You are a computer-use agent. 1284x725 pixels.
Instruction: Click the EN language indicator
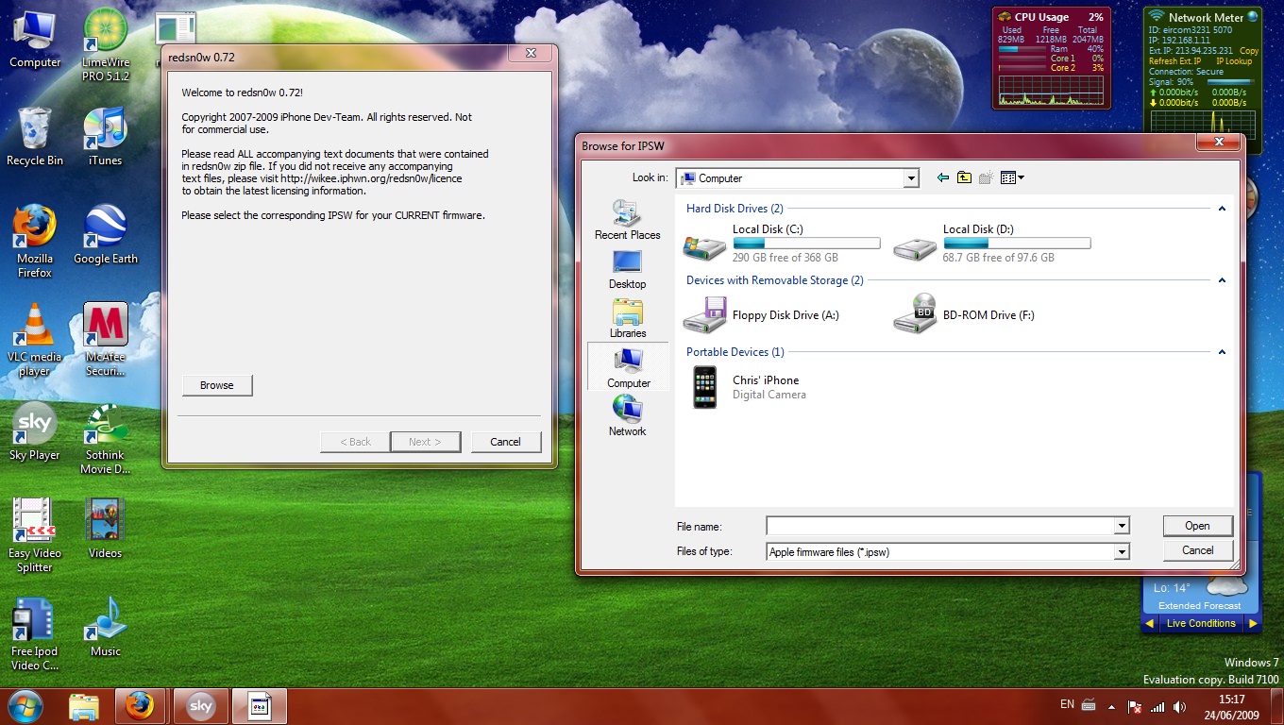[1067, 704]
